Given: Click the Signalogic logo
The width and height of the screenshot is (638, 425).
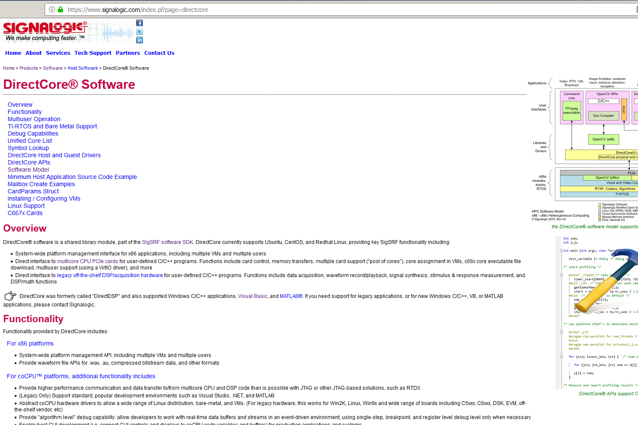Looking at the screenshot, I should coord(45,28).
